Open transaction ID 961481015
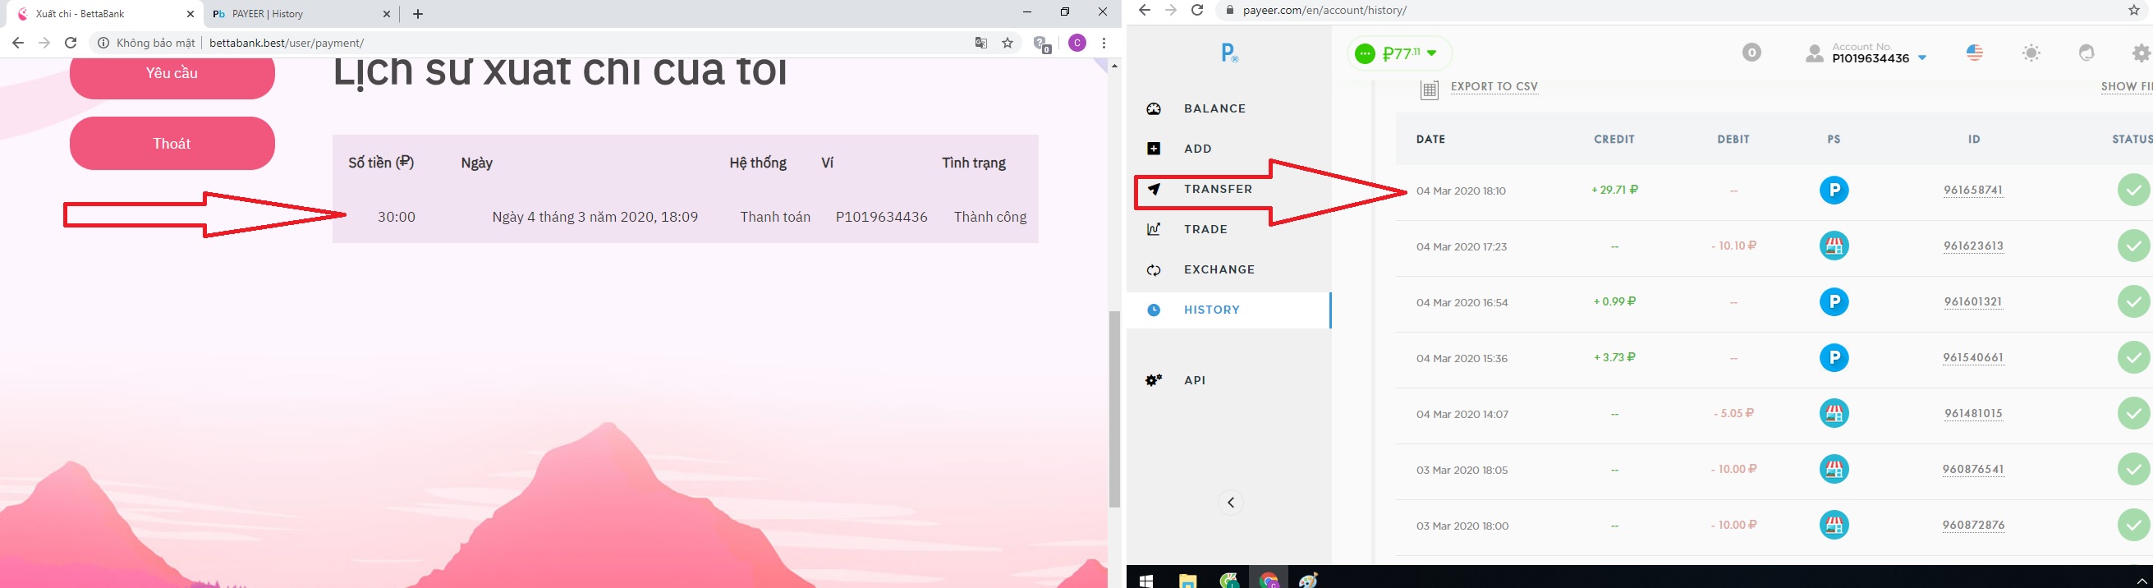 coord(1973,414)
